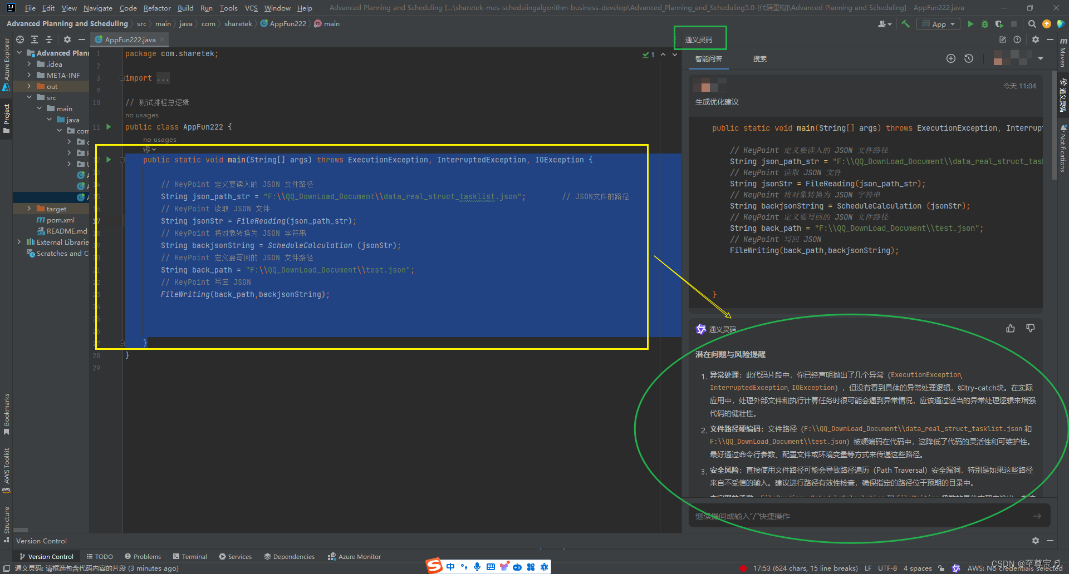Run App with the green play icon

[971, 24]
